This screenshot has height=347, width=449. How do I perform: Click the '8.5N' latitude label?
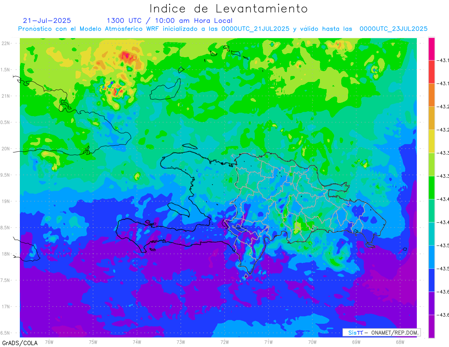pyautogui.click(x=5, y=228)
